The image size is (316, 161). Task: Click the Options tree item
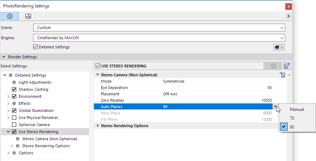coord(26,153)
